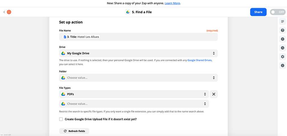The image size is (287, 136).
Task: Enable Create Google Drive Upload File checkbox
Action: pos(61,119)
